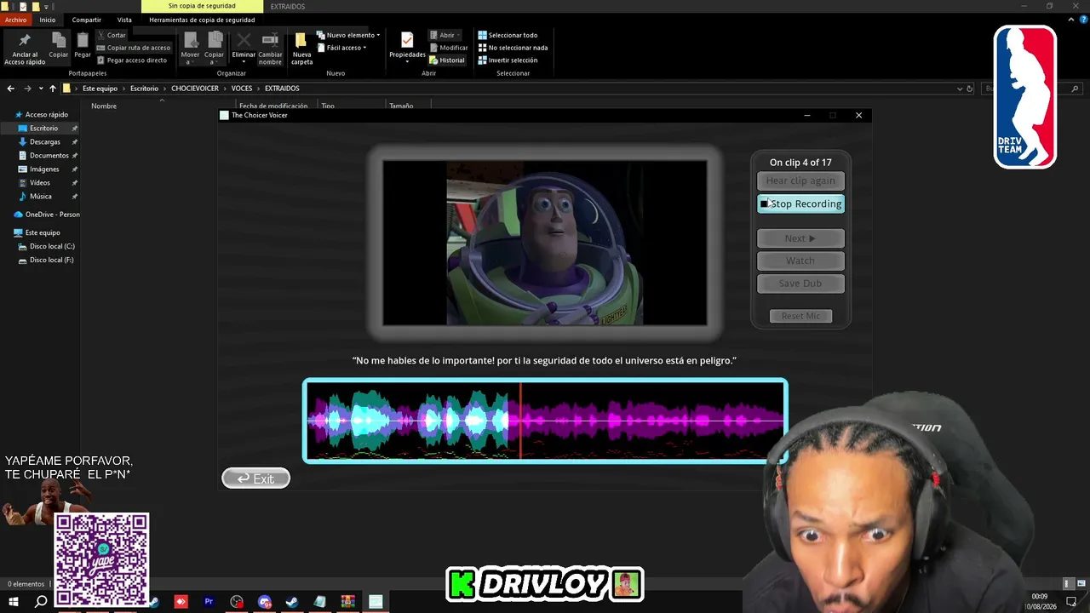
Task: Click CHOCIEVOICER in the address breadcrumb
Action: click(x=195, y=89)
